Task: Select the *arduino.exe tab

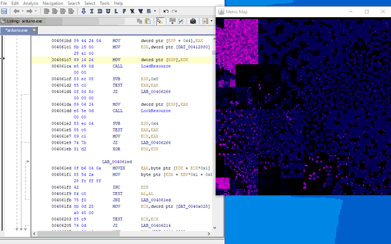Action: [x=16, y=30]
